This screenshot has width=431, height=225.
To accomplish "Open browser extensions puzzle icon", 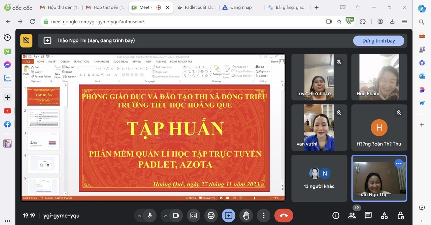I will [x=363, y=22].
